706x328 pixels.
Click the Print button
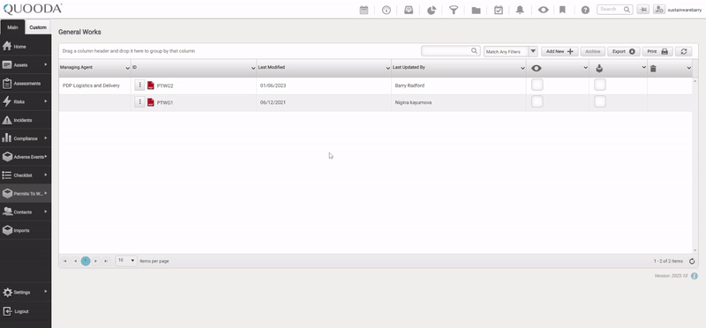pyautogui.click(x=657, y=51)
